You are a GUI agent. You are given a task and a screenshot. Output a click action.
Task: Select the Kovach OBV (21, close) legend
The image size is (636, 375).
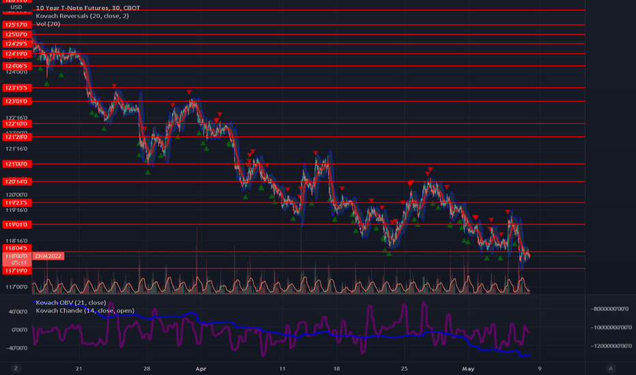pyautogui.click(x=70, y=303)
